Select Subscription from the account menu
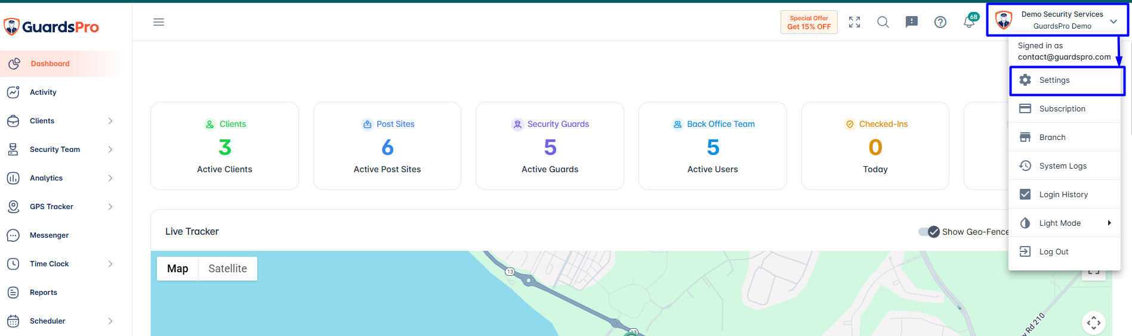The width and height of the screenshot is (1132, 336). pyautogui.click(x=1065, y=108)
